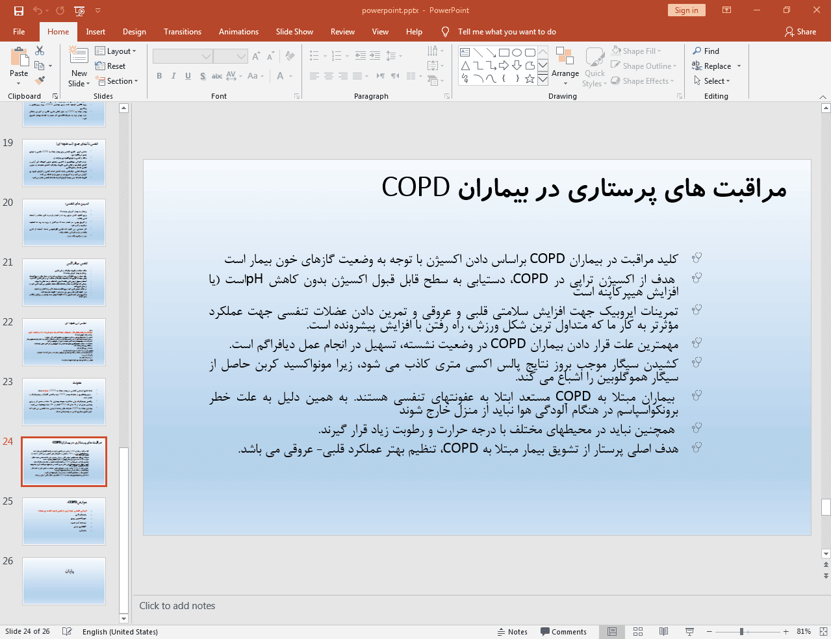The width and height of the screenshot is (831, 639).
Task: Click the Share button
Action: point(800,31)
